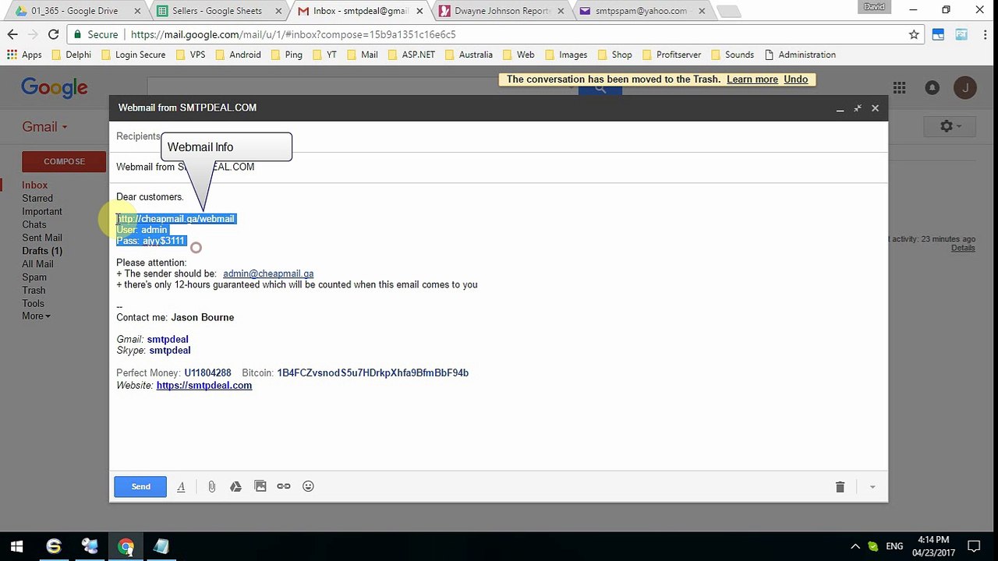Discard draft with the trash icon
The height and width of the screenshot is (561, 998).
pyautogui.click(x=840, y=487)
